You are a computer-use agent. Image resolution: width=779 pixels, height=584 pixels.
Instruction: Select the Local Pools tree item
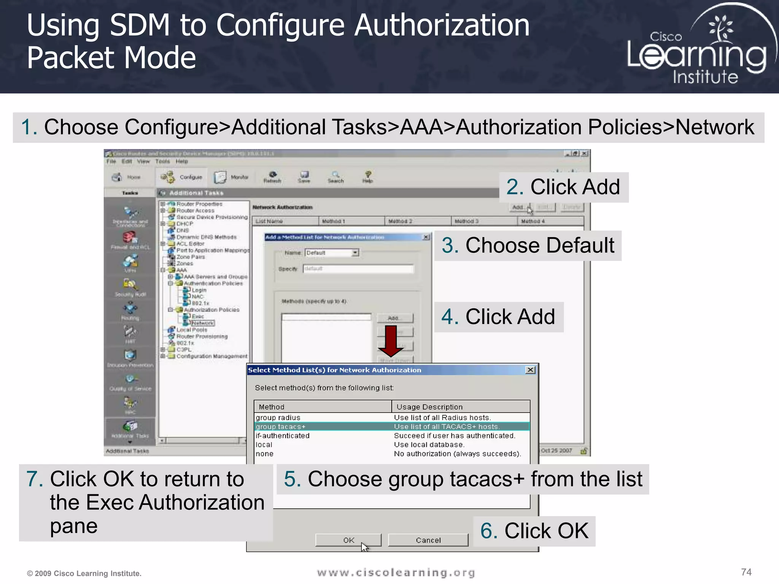[x=192, y=330]
